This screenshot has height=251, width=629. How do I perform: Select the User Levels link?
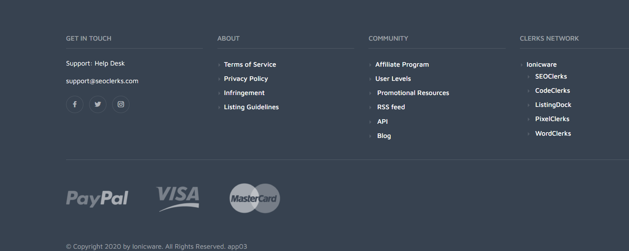pyautogui.click(x=393, y=79)
